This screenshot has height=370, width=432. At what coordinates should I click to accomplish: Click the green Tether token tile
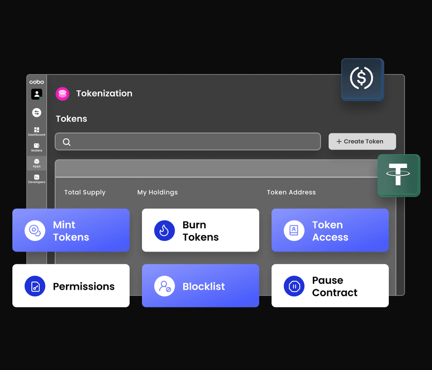pos(398,175)
